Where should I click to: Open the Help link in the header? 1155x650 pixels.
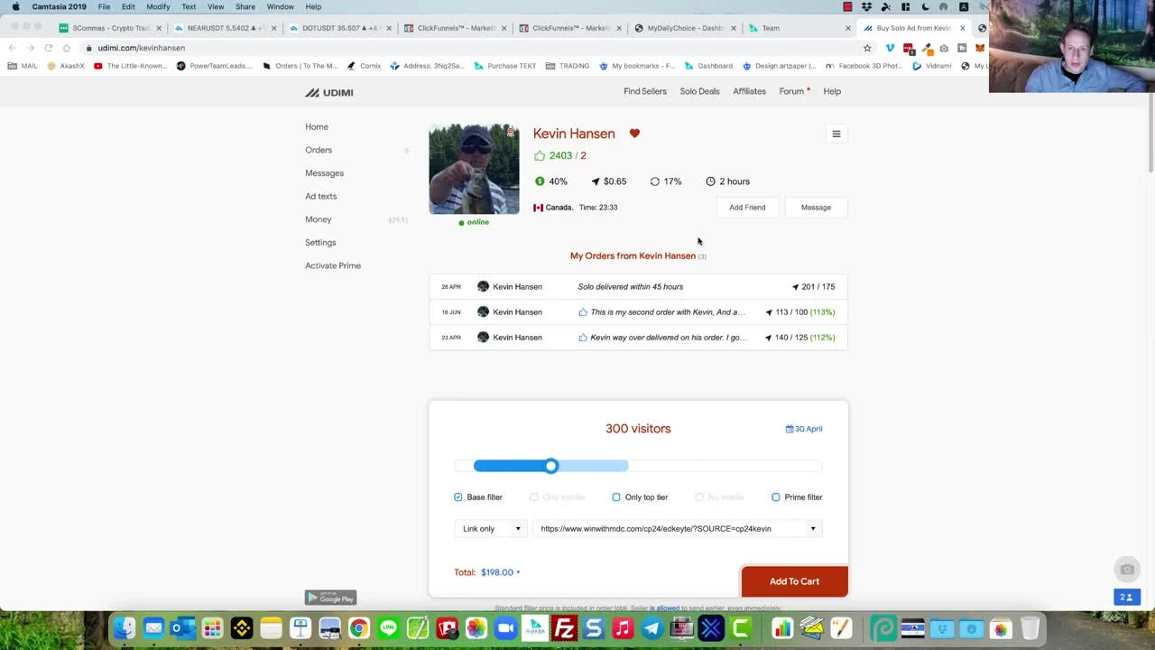[x=832, y=91]
